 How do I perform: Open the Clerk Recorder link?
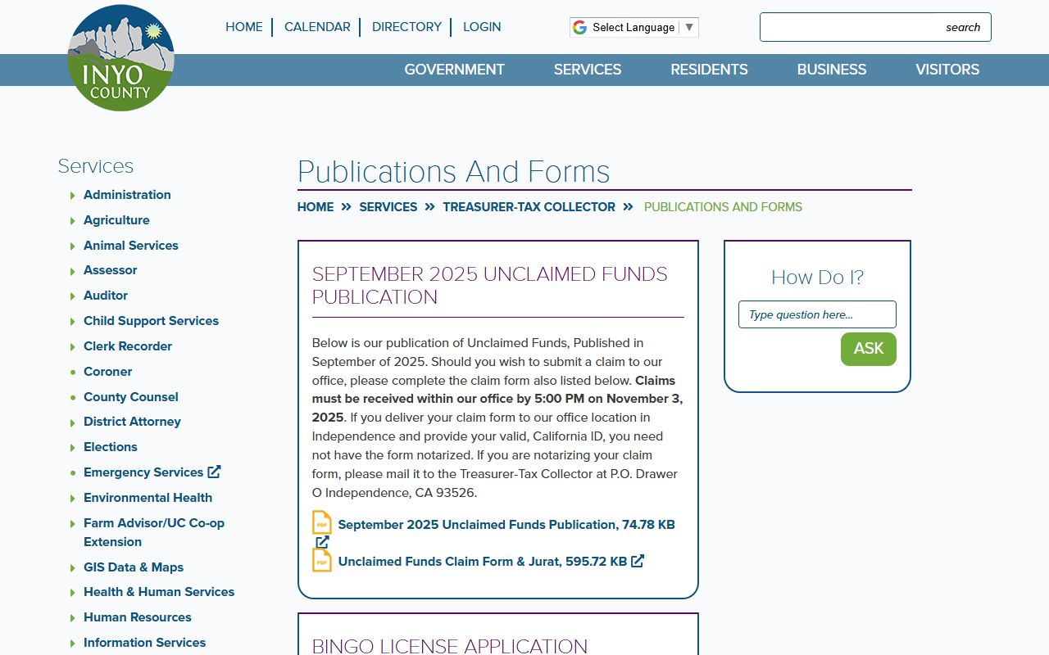click(128, 346)
